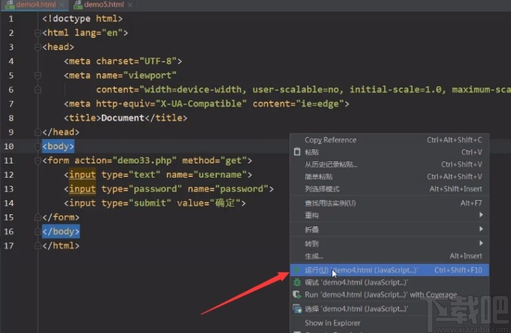This screenshot has height=333, width=511.
Task: Expand the 折叠 folding submenu arrow
Action: pyautogui.click(x=481, y=229)
